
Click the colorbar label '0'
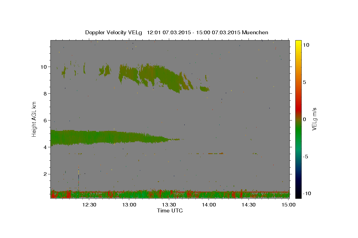(304, 119)
